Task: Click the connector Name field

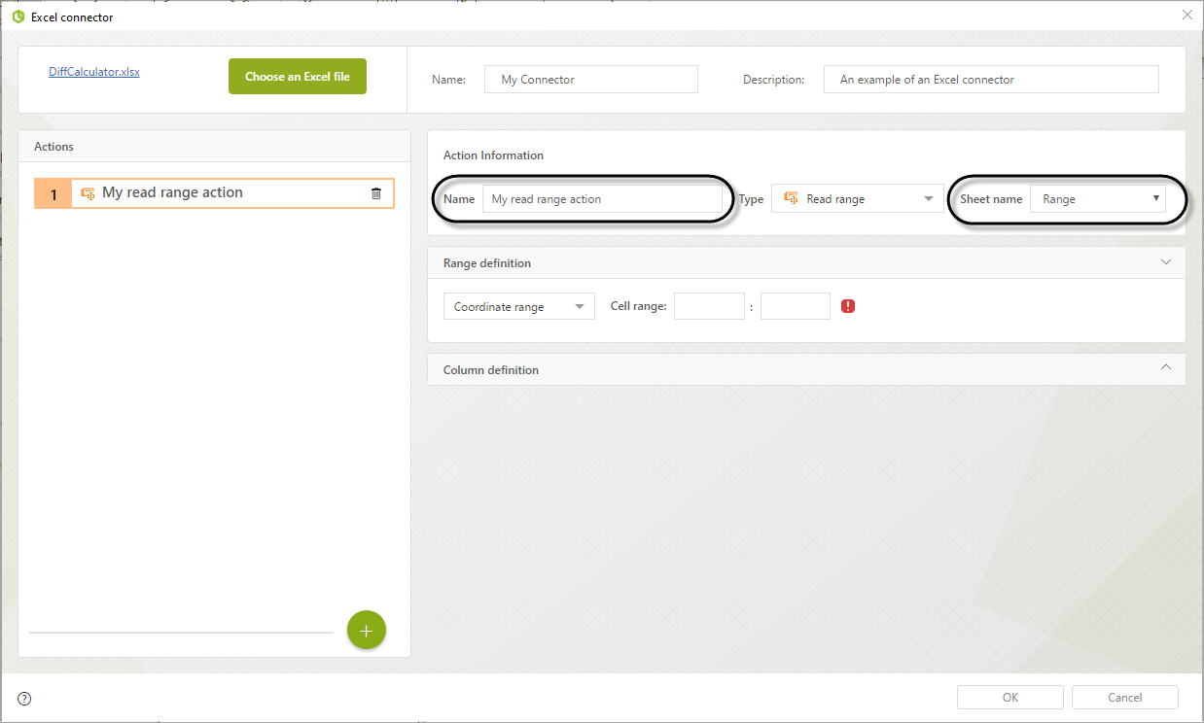Action: [x=590, y=80]
